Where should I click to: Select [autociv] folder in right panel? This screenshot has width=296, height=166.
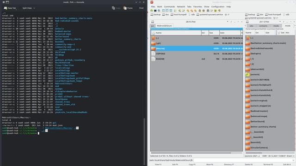point(270,75)
